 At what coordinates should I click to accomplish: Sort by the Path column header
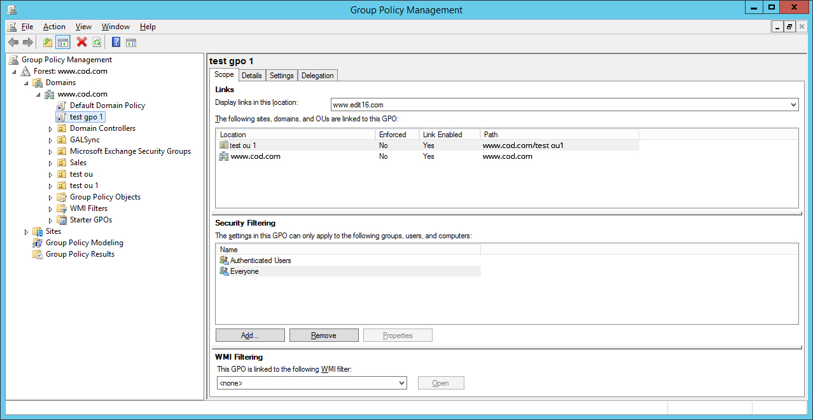tap(559, 135)
